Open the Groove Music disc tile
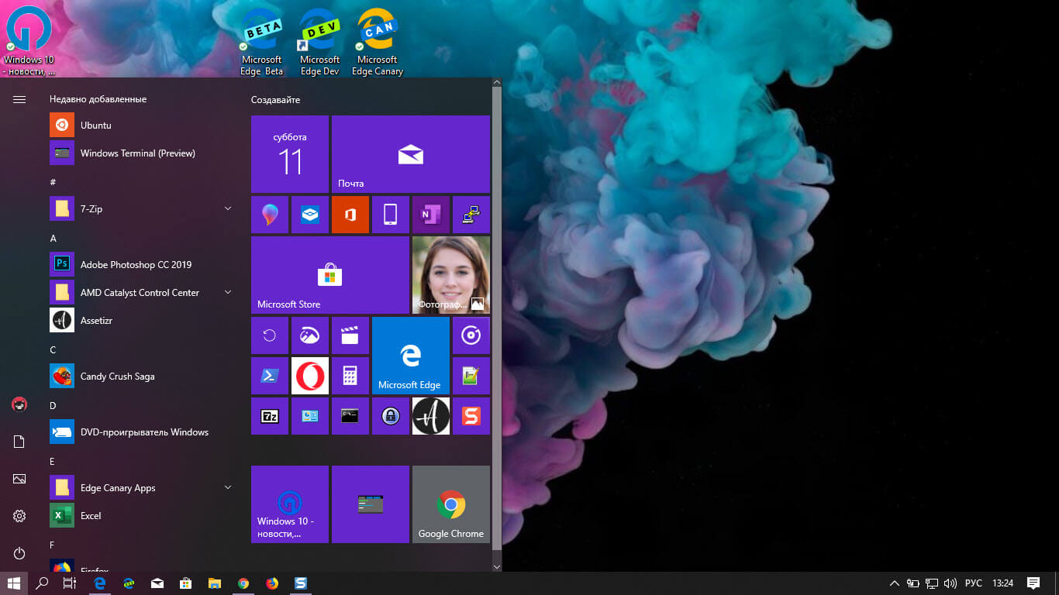Screen dimensions: 1059x595 coord(471,335)
